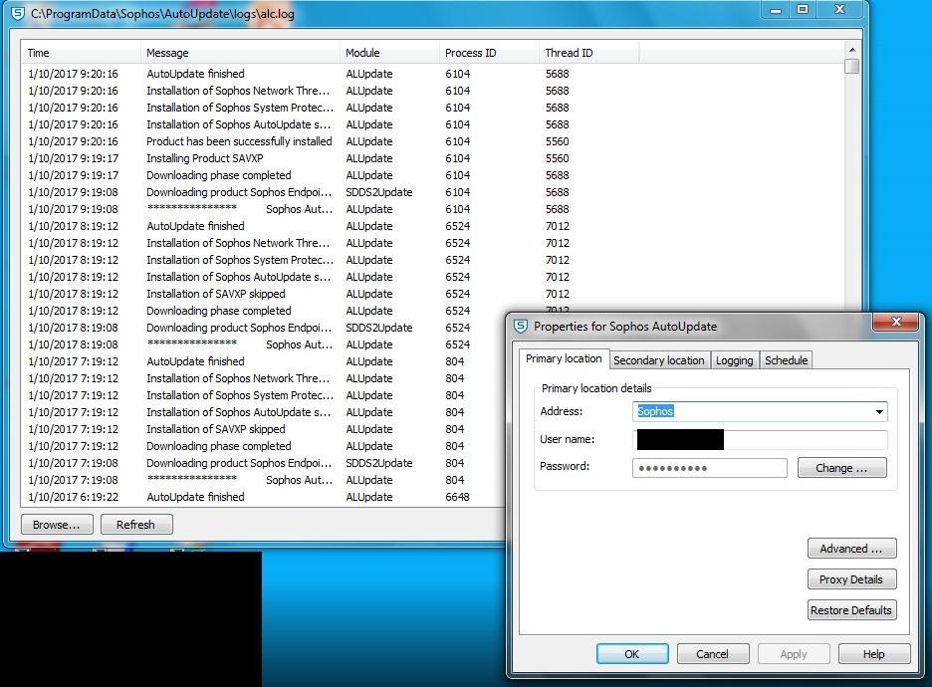Switch to the Secondary location tab
The image size is (932, 687).
658,360
